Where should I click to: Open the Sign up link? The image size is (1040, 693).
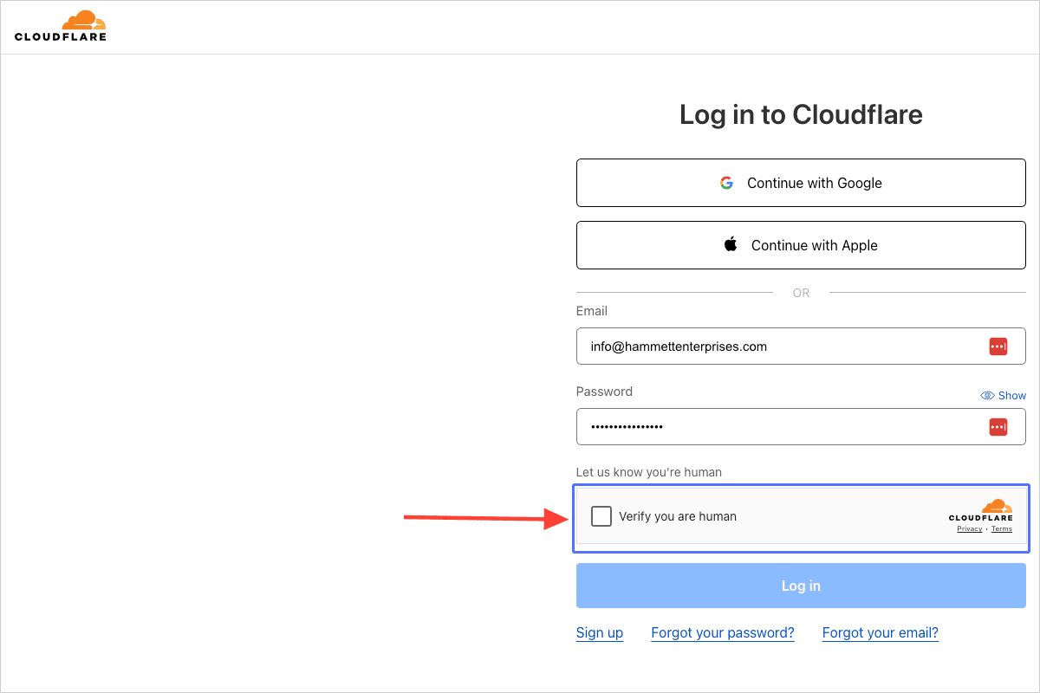pyautogui.click(x=599, y=632)
